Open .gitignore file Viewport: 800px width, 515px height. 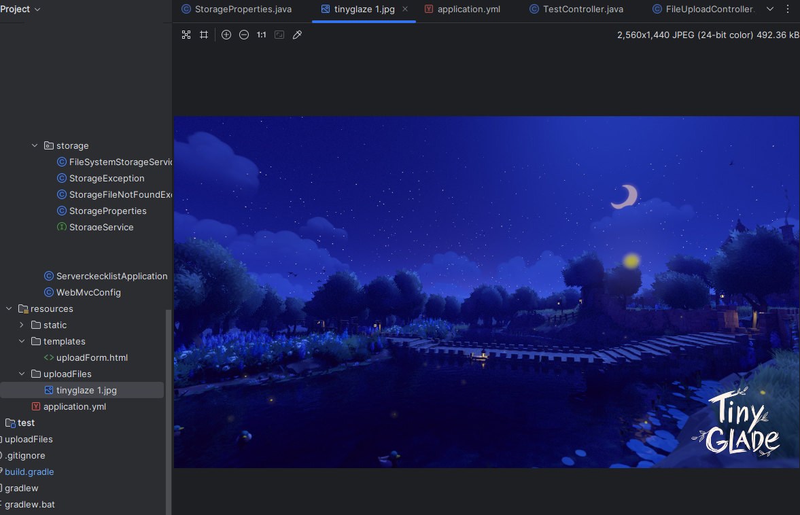pos(25,456)
